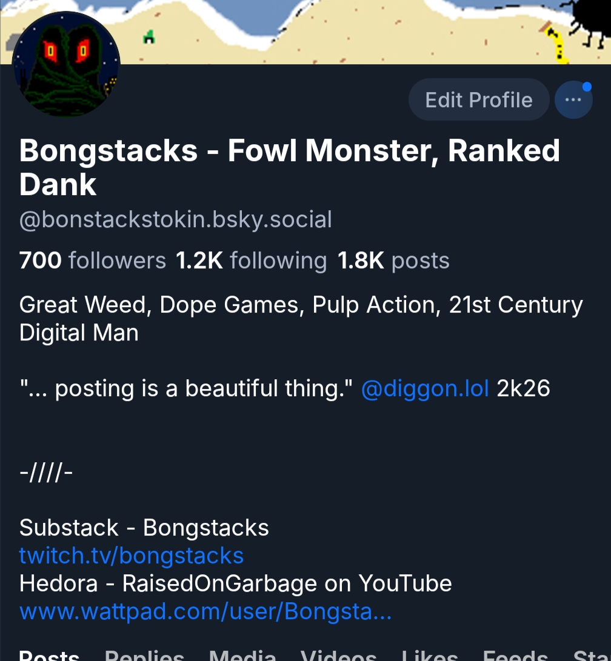611x661 pixels.
Task: Open the @diggon.lol mention link
Action: 425,388
